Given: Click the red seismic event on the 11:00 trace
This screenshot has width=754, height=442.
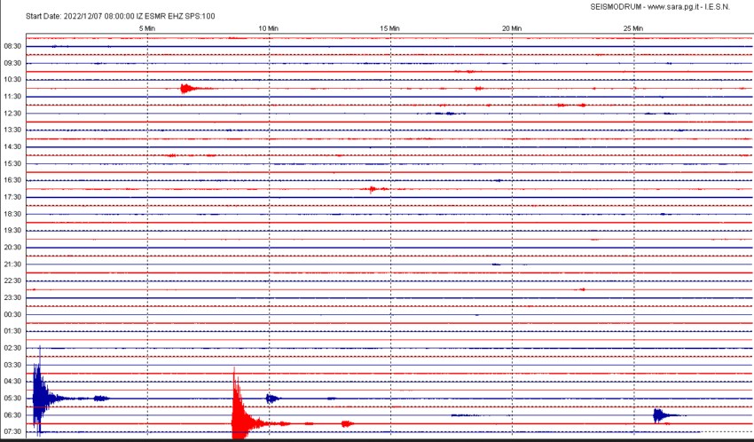Looking at the screenshot, I should (188, 89).
